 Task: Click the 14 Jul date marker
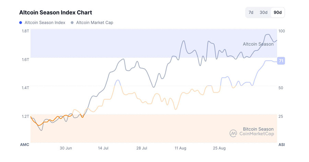pyautogui.click(x=103, y=148)
